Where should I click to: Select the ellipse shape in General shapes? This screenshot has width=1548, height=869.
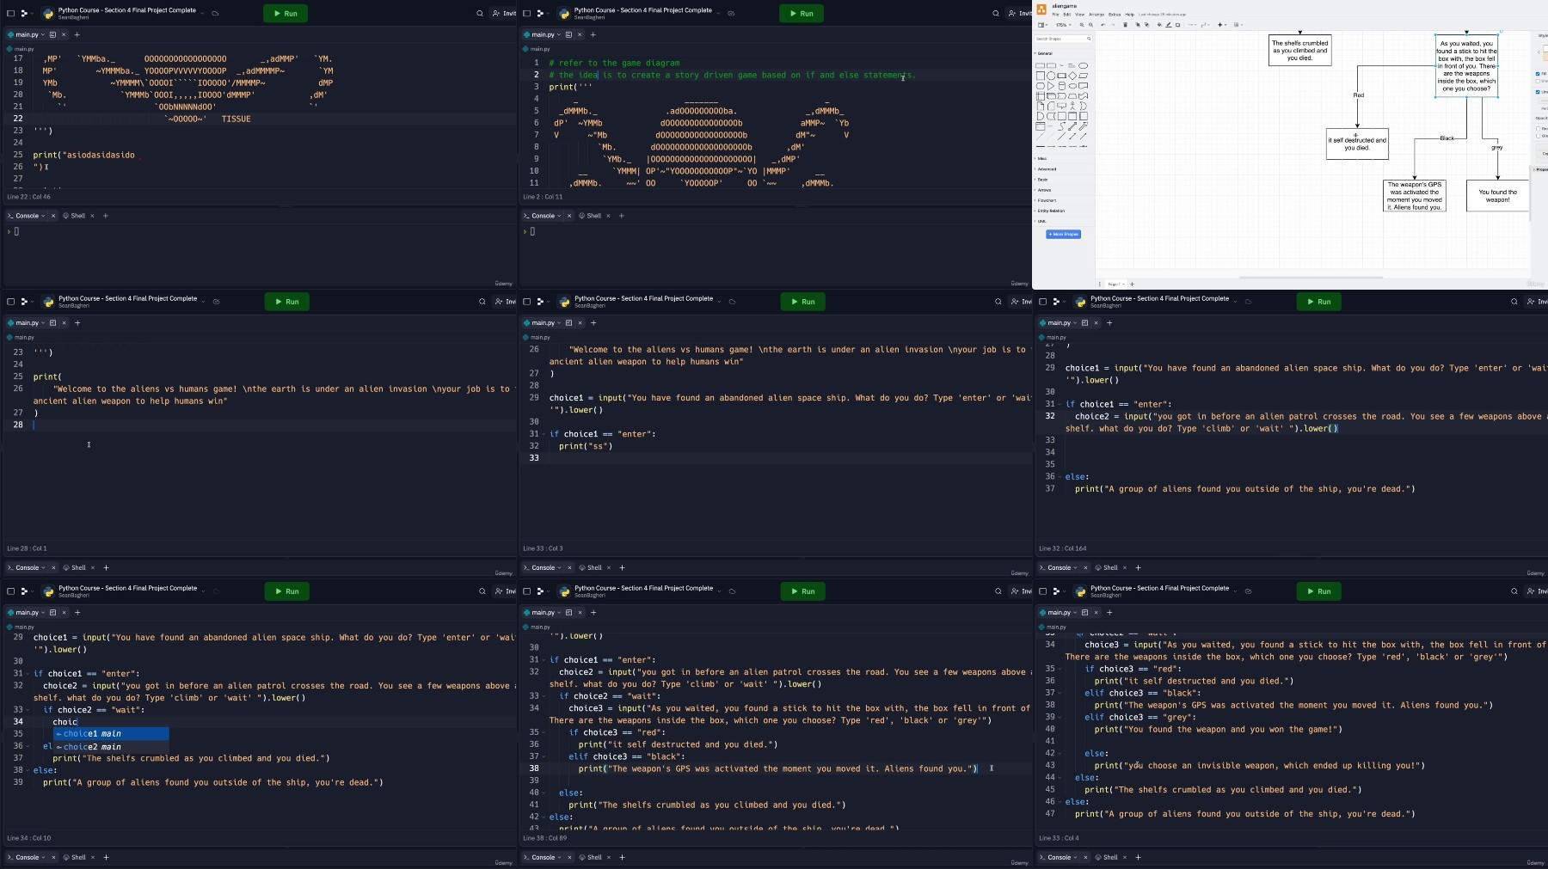1083,65
